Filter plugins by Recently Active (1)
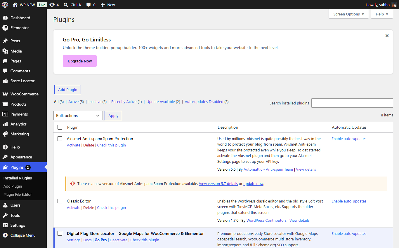The height and width of the screenshot is (248, 399). click(126, 102)
